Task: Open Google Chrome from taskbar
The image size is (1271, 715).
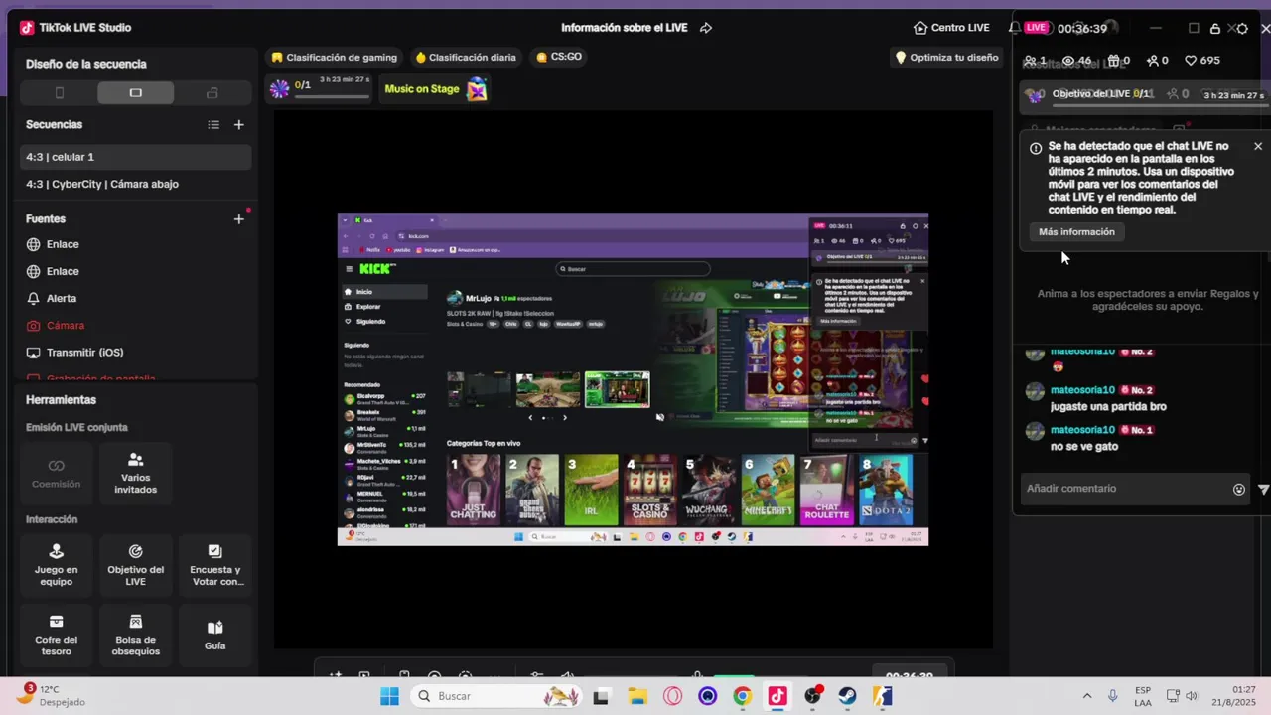Action: click(742, 696)
